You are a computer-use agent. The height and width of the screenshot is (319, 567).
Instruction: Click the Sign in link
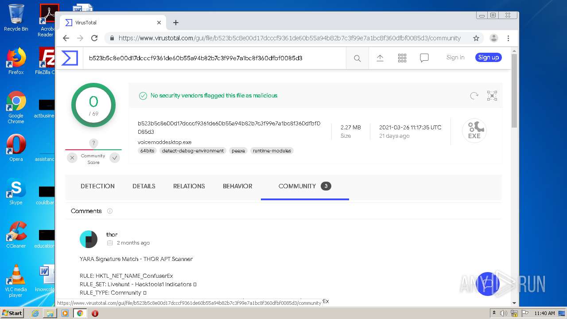455,58
